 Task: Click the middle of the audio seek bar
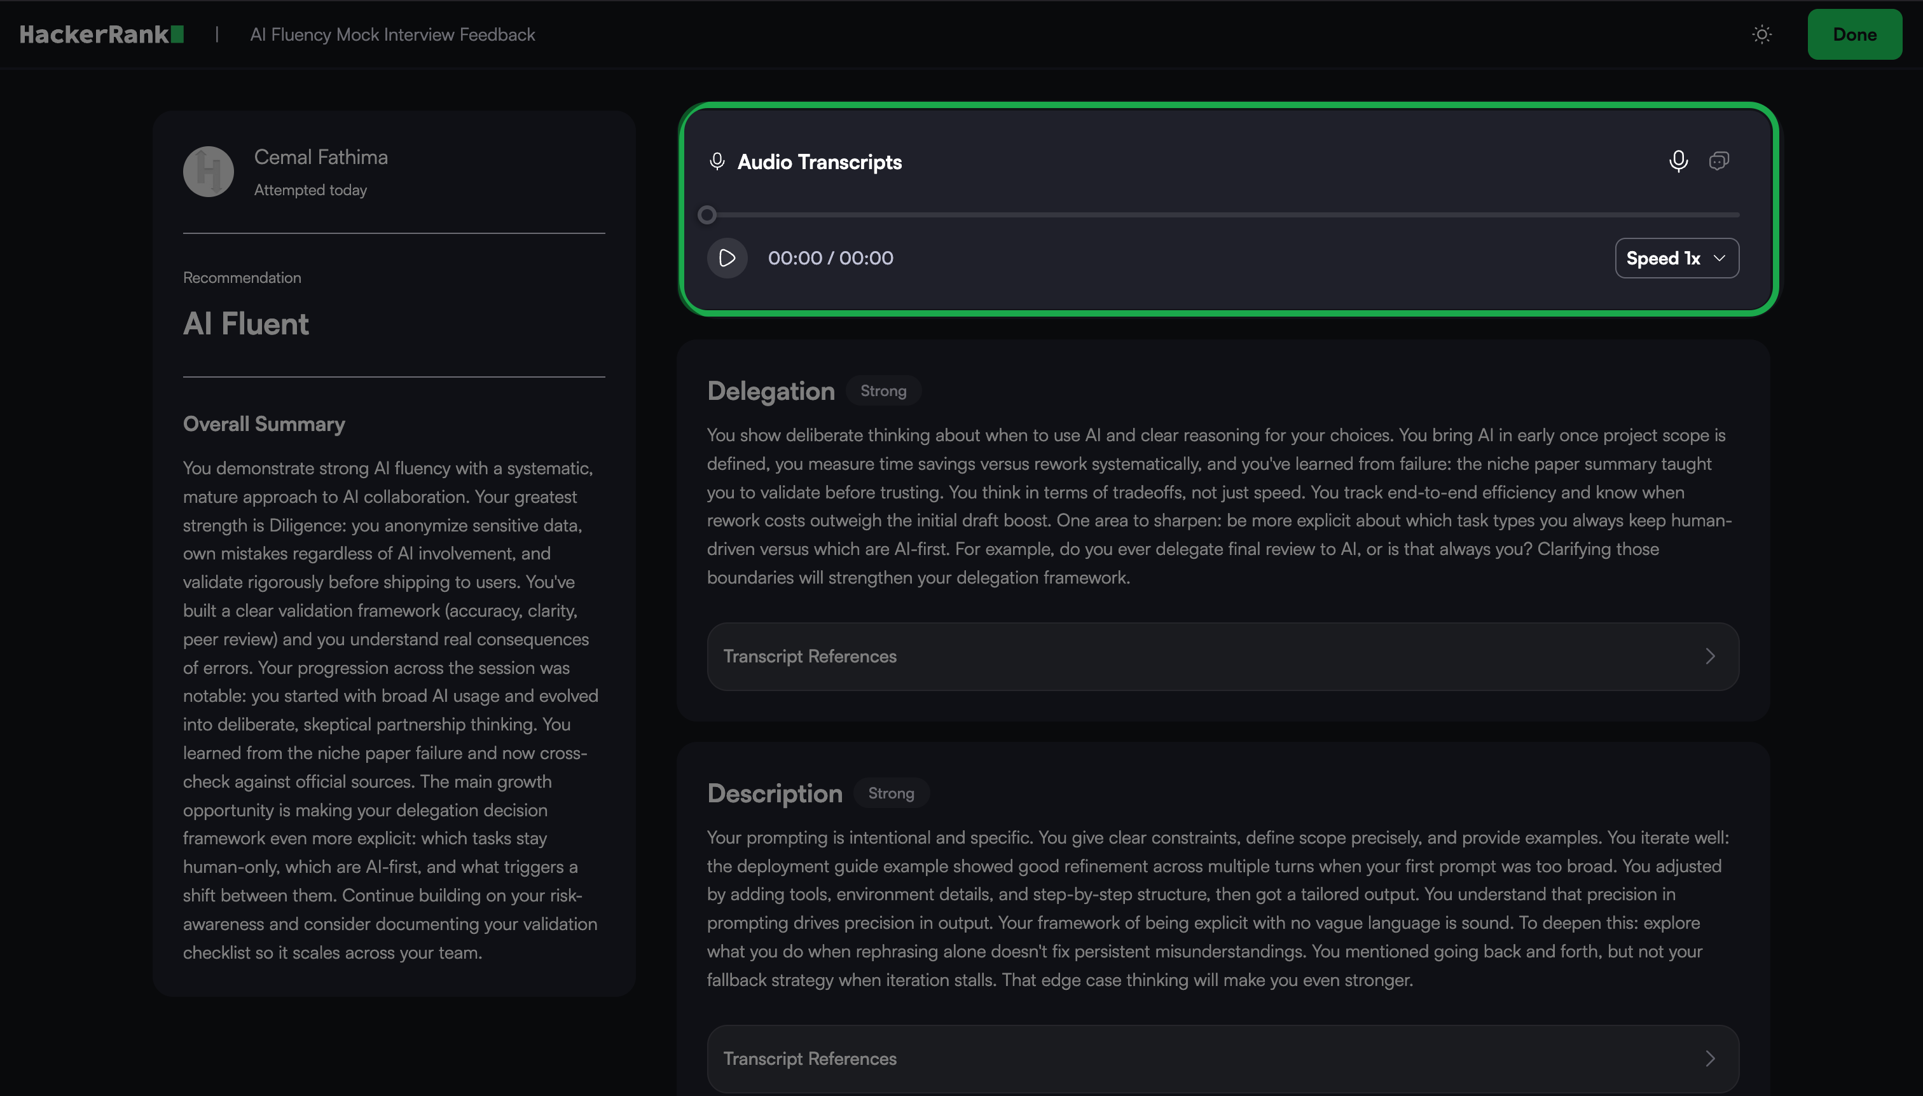pos(1223,216)
